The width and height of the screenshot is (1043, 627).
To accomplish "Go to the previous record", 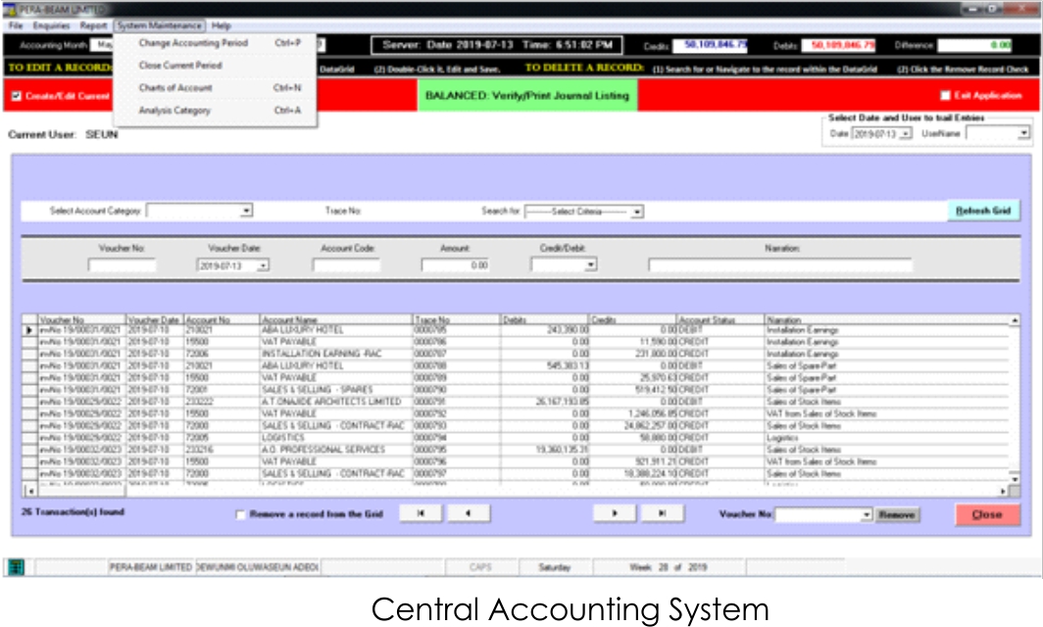I will coord(469,514).
